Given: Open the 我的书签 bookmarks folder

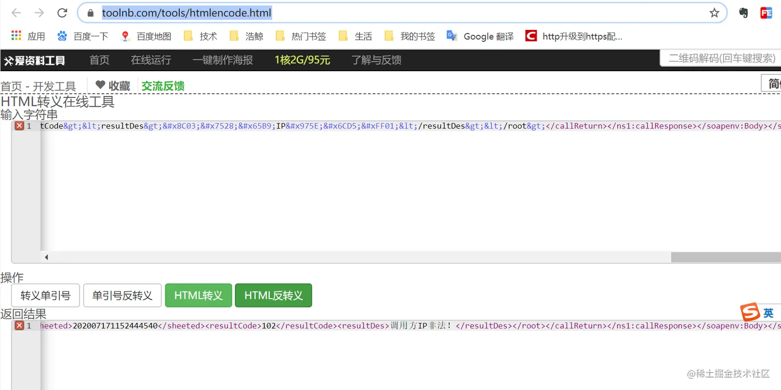Looking at the screenshot, I should [410, 36].
